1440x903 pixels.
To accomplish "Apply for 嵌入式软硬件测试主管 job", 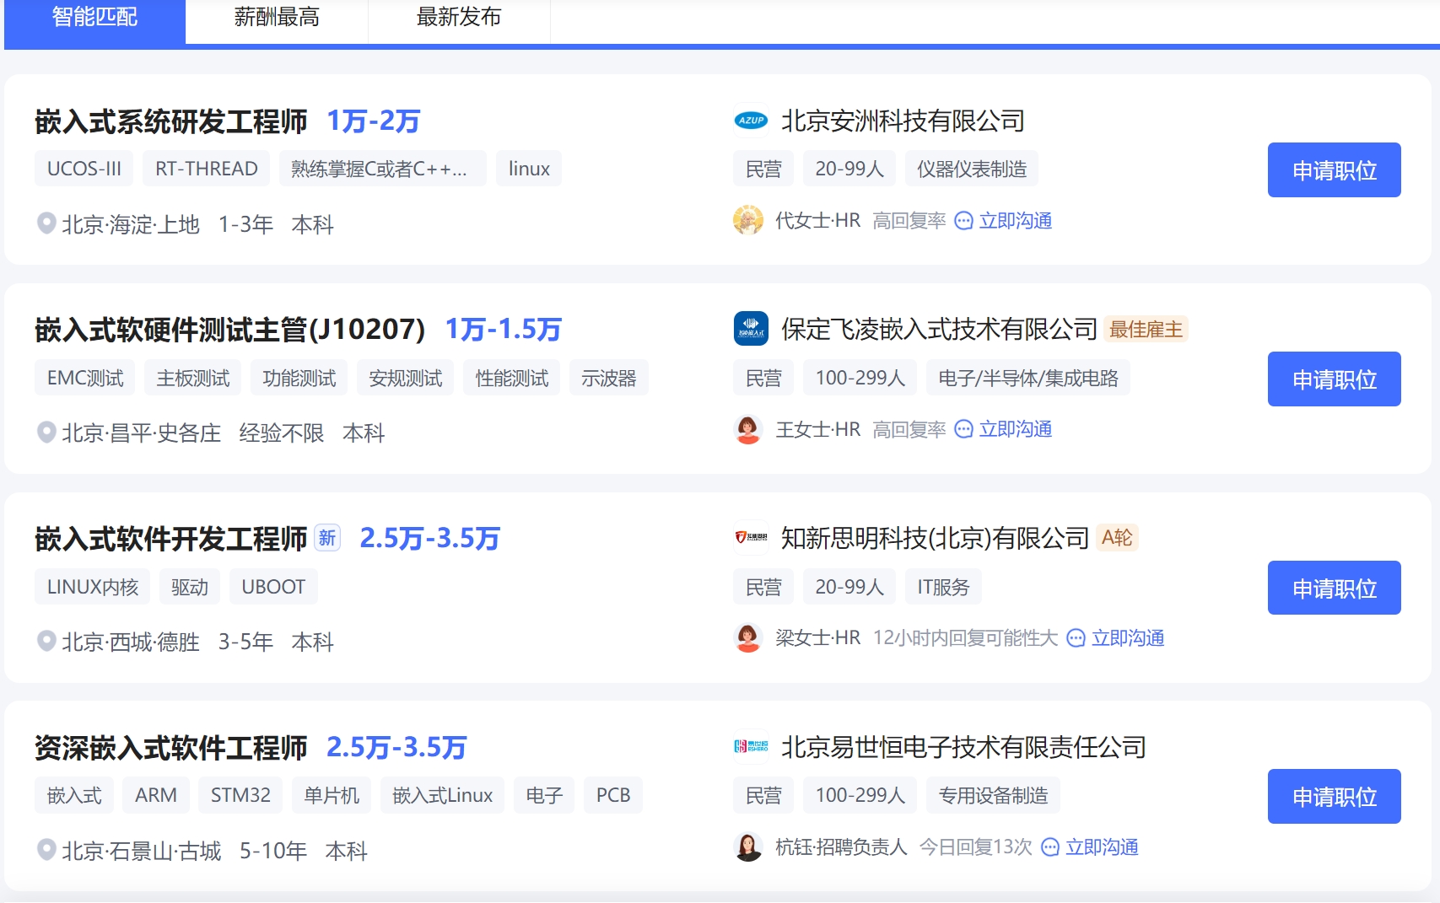I will [x=1334, y=379].
